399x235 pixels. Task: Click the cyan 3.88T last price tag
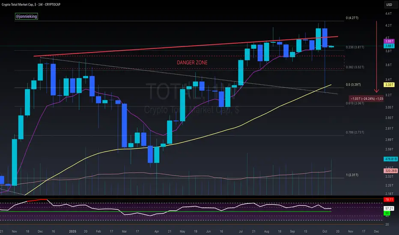[389, 46]
